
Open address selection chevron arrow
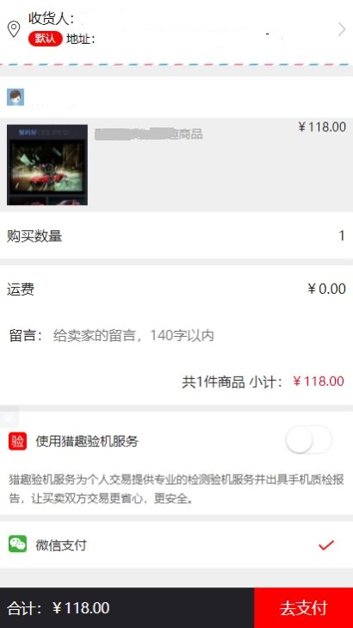pos(342,29)
